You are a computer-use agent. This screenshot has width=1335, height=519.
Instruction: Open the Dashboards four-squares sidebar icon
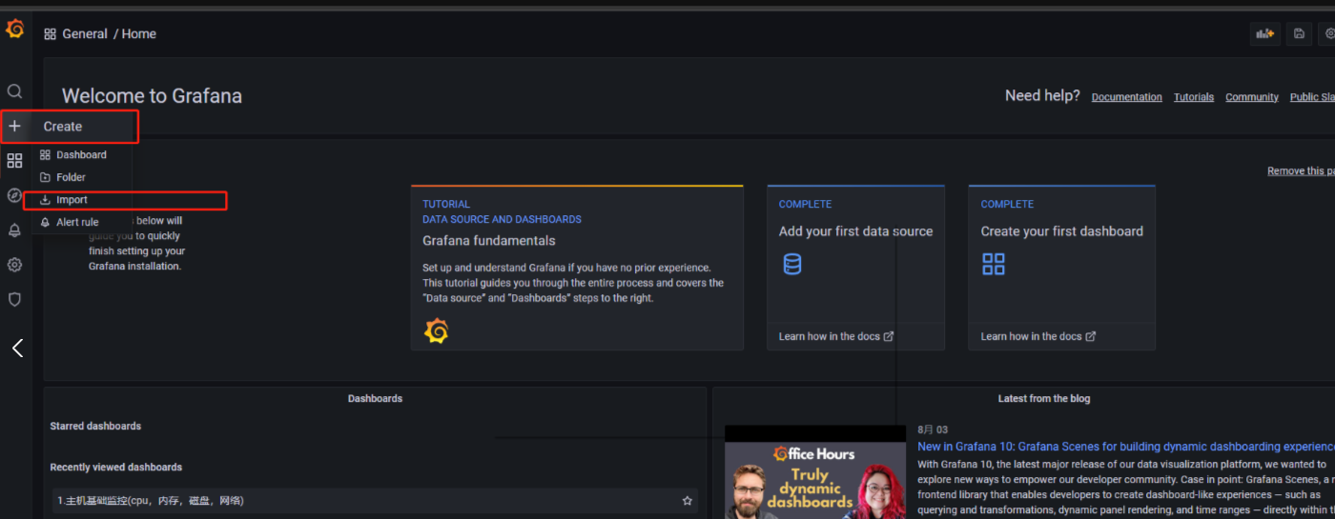14,161
